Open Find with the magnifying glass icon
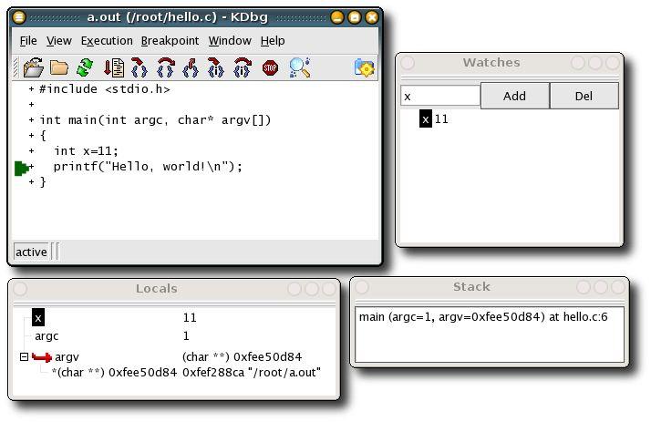The height and width of the screenshot is (422, 651). (299, 67)
